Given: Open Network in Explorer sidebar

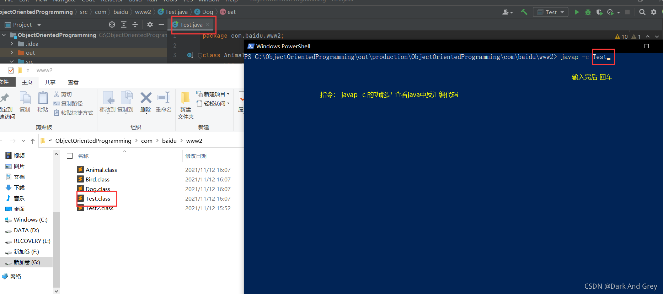Looking at the screenshot, I should click(12, 276).
